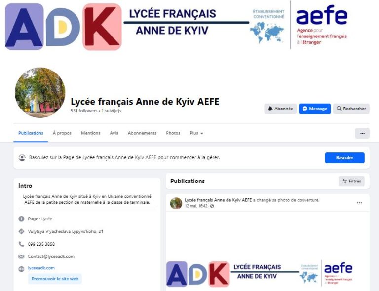
Task: Click the magnifier icon on Rechercher button
Action: click(339, 109)
